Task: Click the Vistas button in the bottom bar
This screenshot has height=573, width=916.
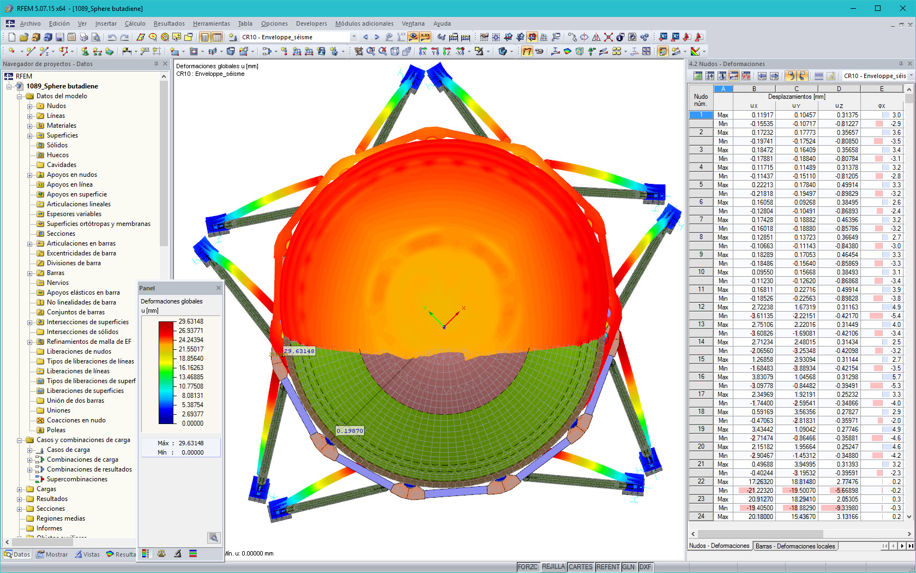Action: [87, 554]
